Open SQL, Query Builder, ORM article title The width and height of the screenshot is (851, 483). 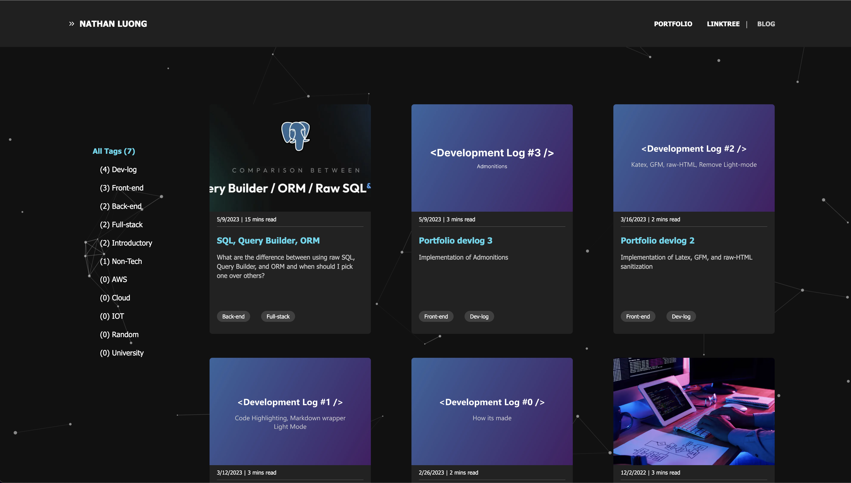[268, 240]
